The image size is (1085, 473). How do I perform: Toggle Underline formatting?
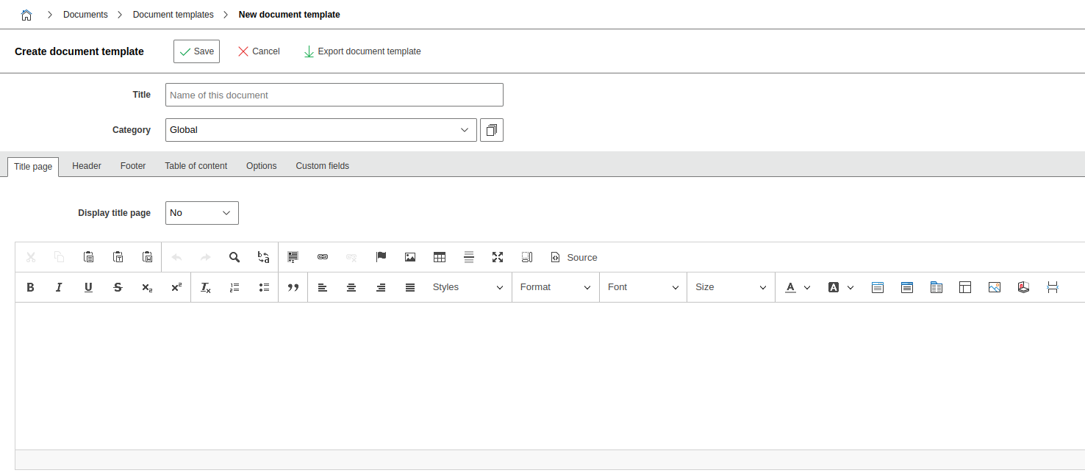89,287
